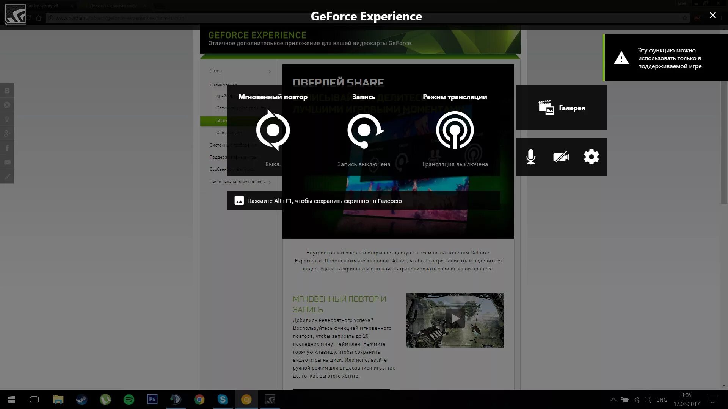The height and width of the screenshot is (409, 728).
Task: Close the GeForce Experience overlay
Action: pos(713,15)
